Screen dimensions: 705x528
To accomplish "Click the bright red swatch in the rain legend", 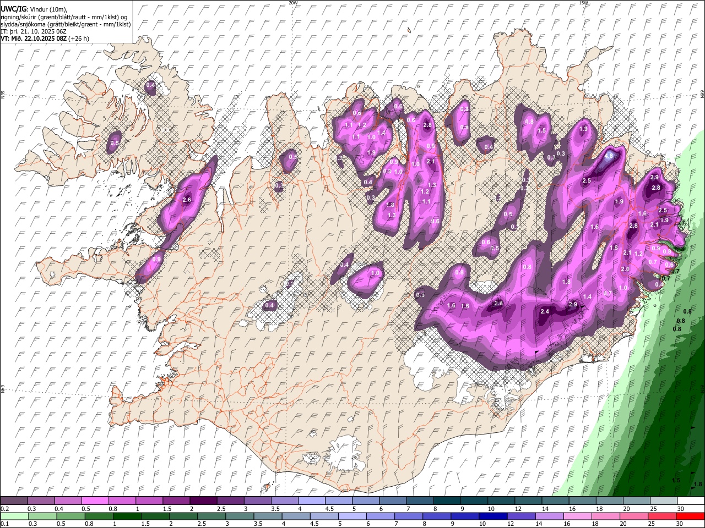I will pyautogui.click(x=691, y=516).
